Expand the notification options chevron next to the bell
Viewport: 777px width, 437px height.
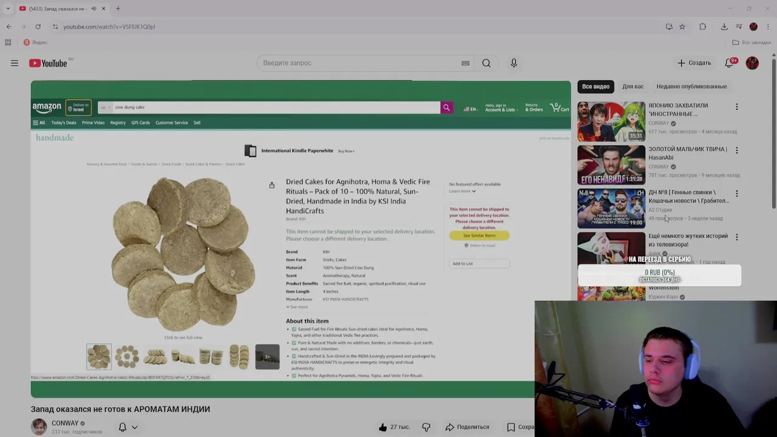point(135,427)
